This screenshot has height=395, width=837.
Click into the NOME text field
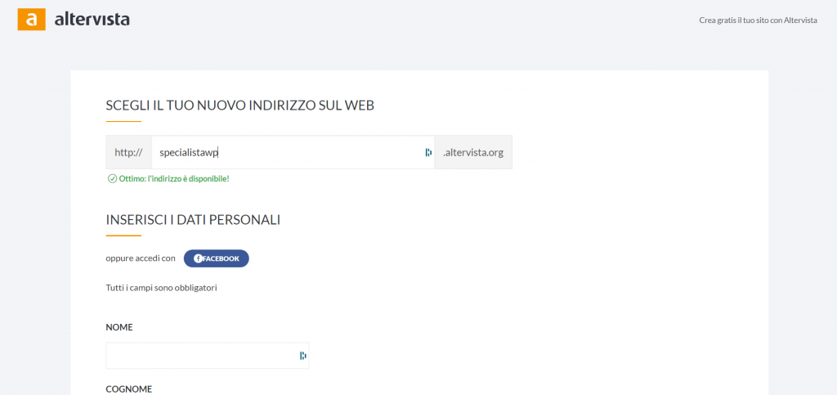[200, 356]
